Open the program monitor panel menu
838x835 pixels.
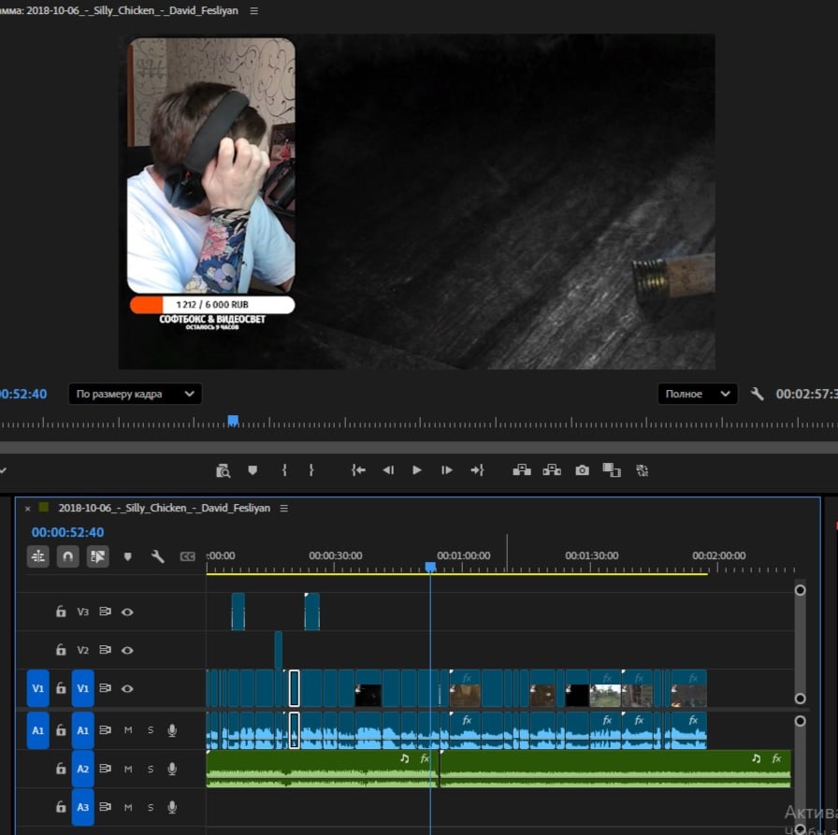[x=254, y=10]
